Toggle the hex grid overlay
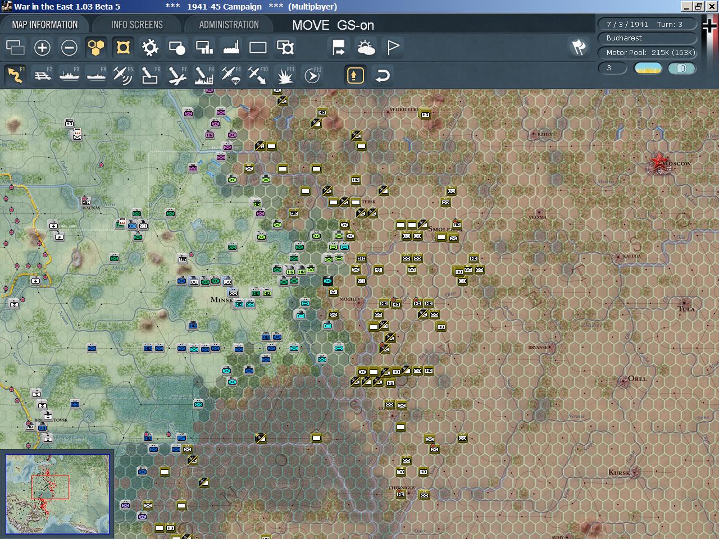719x539 pixels. click(96, 48)
